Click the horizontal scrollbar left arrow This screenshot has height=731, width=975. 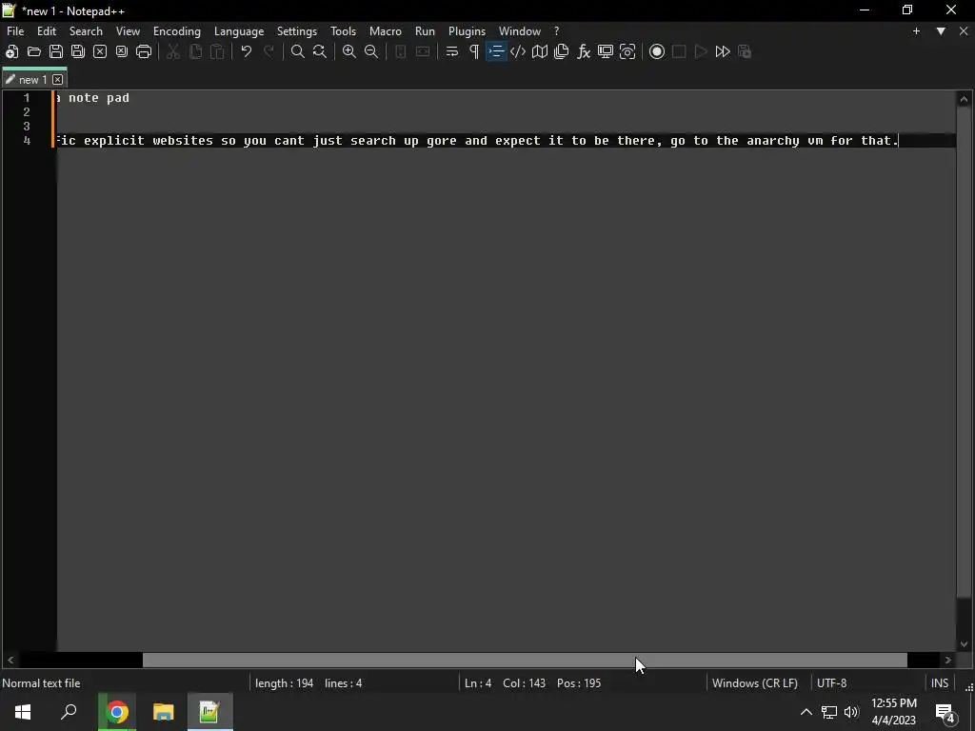[10, 661]
